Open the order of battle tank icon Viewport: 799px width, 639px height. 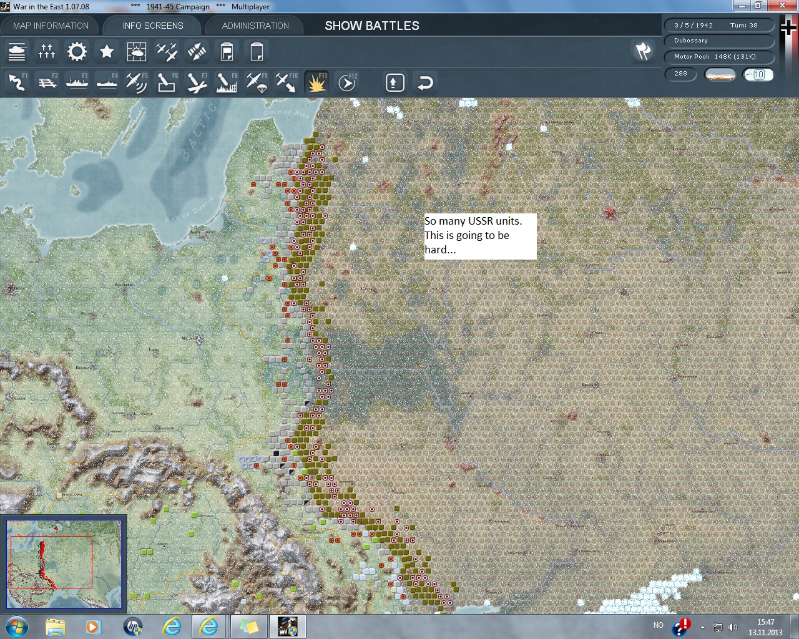click(17, 52)
